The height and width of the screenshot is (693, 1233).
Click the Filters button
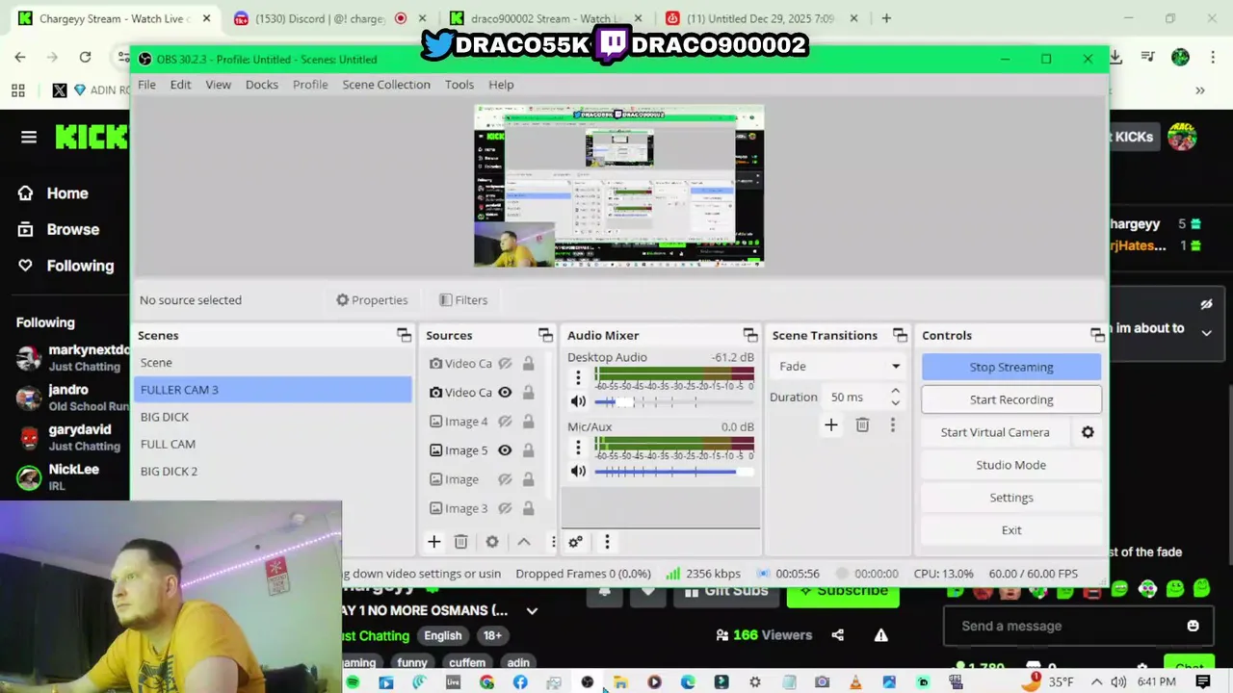(x=463, y=300)
